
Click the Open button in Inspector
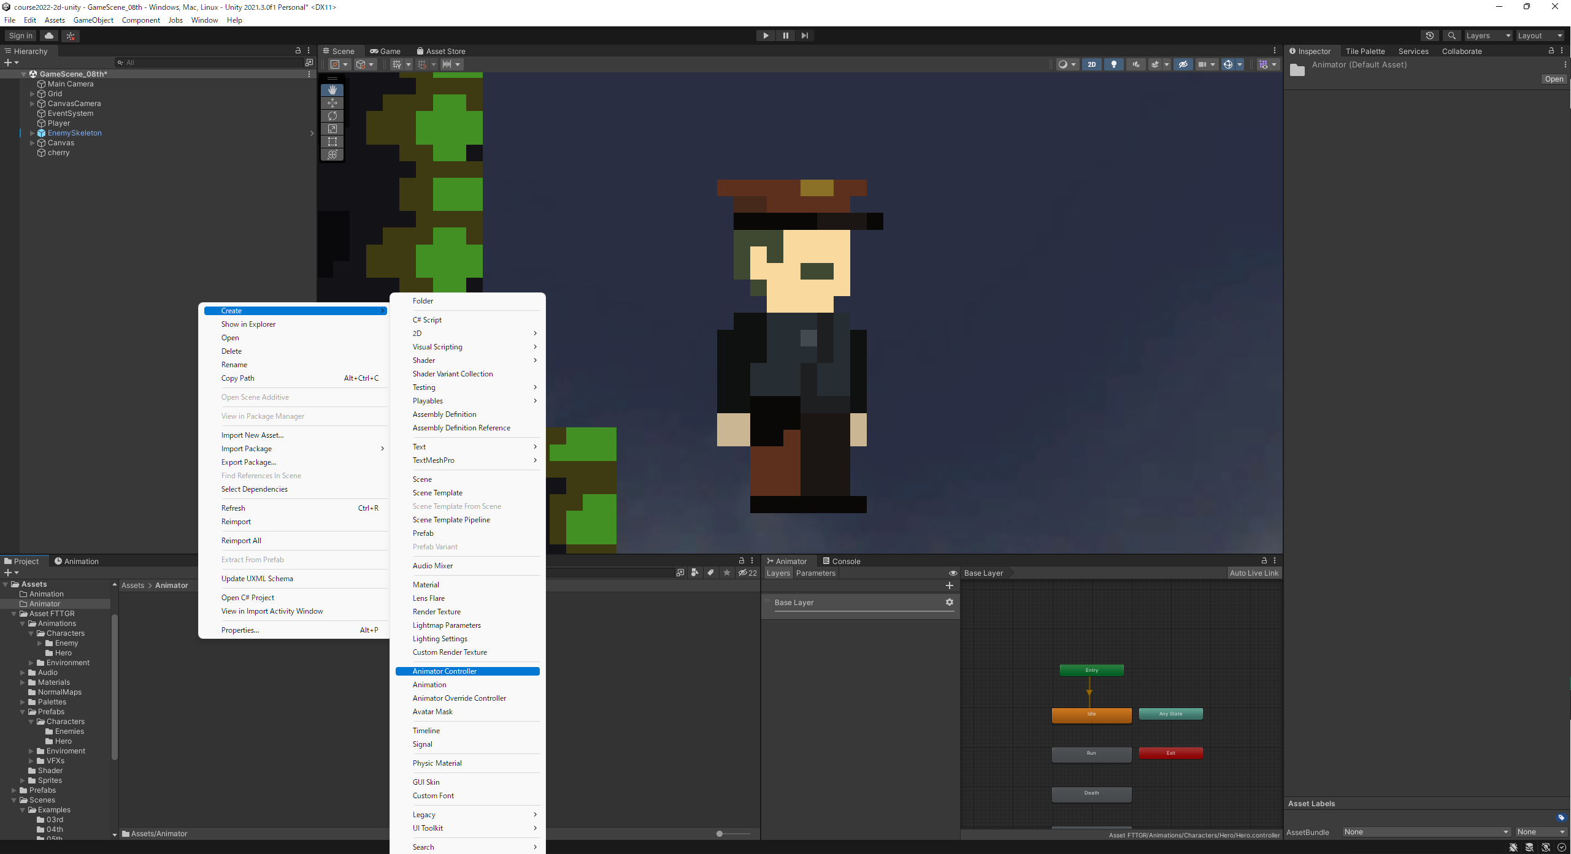pyautogui.click(x=1554, y=79)
